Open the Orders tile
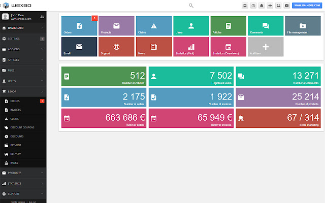Image resolution: width=325 pixels, height=203 pixels. pos(79,26)
